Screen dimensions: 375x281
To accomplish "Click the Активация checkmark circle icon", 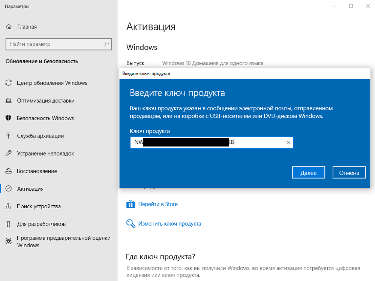I will coord(9,188).
